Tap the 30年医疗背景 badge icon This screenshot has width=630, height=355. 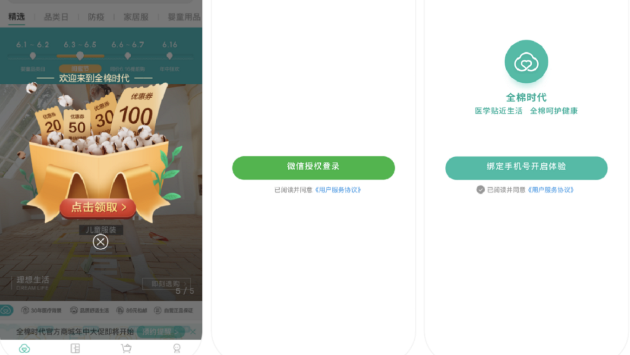[25, 310]
